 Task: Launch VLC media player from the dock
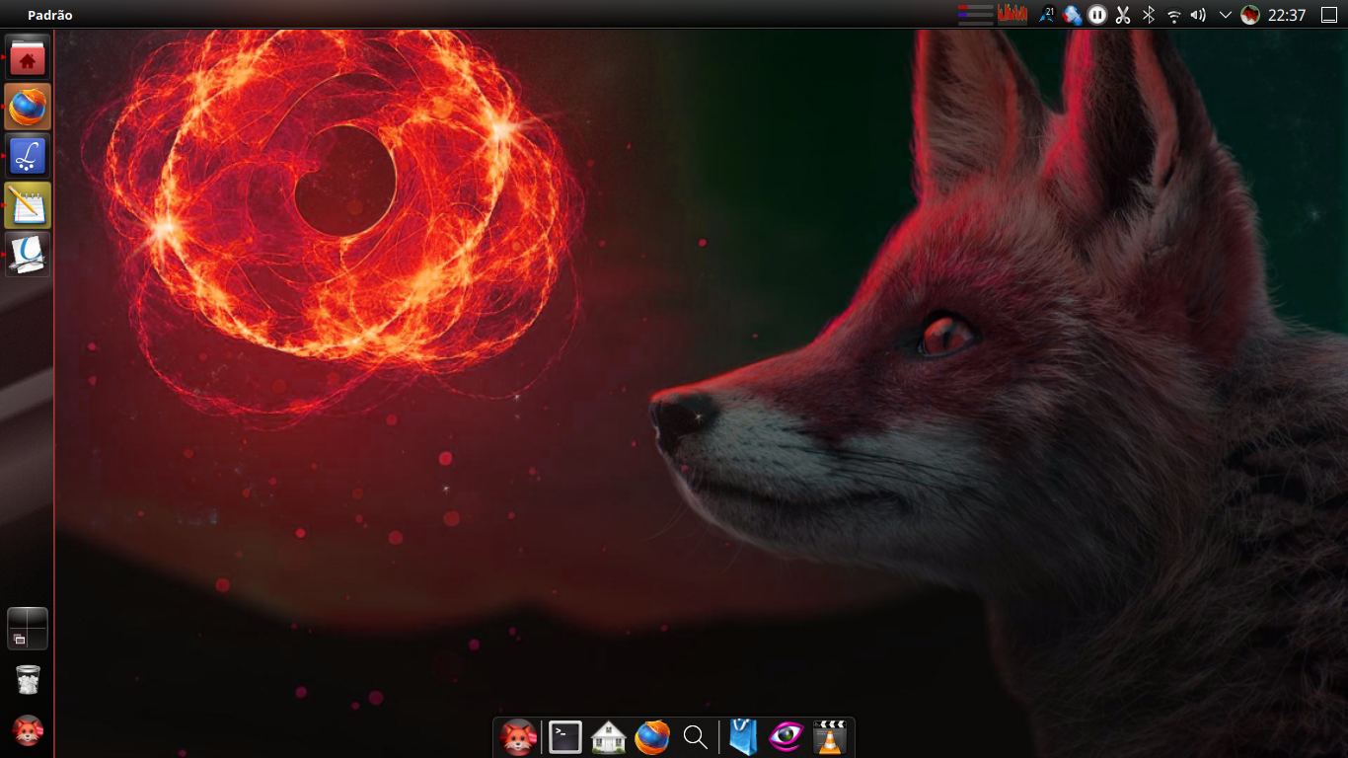tap(830, 737)
